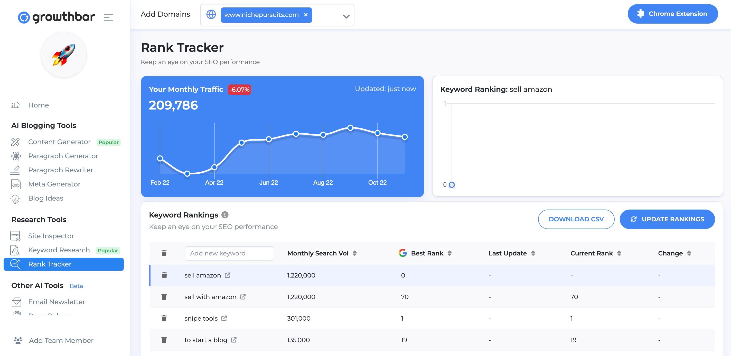Open Site Inspector icon
This screenshot has width=731, height=356.
[15, 236]
